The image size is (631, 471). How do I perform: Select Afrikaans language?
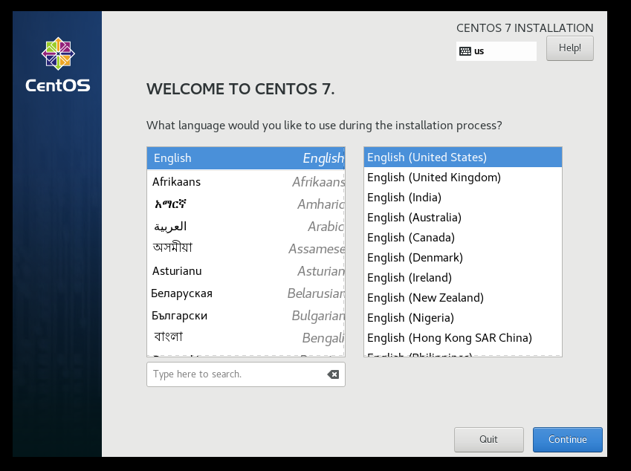246,182
